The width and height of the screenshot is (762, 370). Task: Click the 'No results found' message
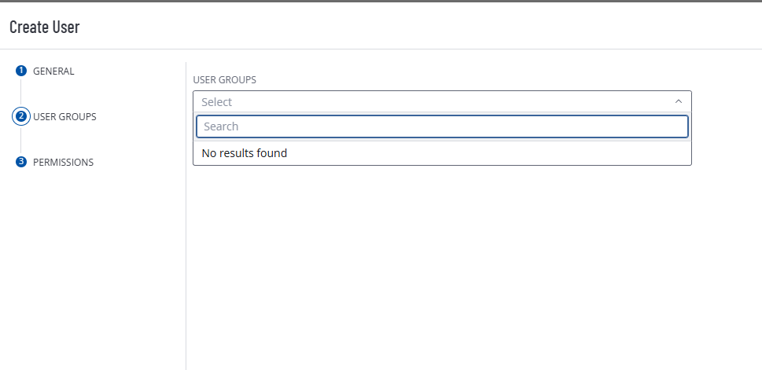(x=245, y=153)
